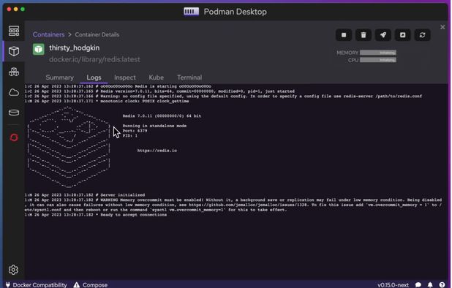Click the Docker Compatibility status label
This screenshot has width=452, height=288.
(x=39, y=285)
